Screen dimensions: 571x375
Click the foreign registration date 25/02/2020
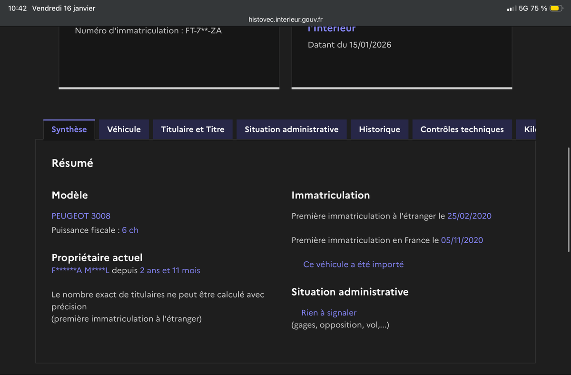pos(469,216)
